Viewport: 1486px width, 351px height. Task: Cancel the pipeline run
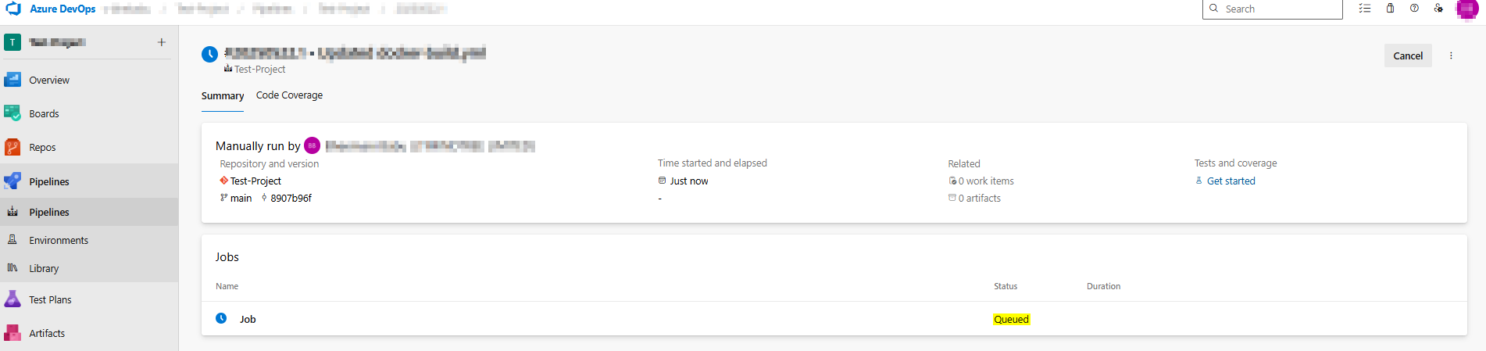pos(1408,56)
